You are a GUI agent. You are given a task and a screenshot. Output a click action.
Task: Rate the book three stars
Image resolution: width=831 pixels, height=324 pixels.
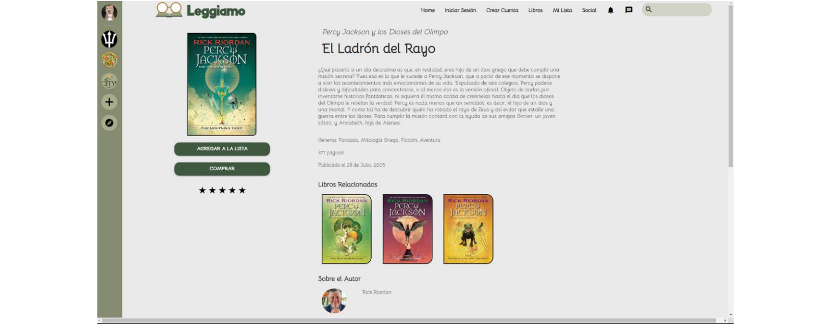pos(222,190)
